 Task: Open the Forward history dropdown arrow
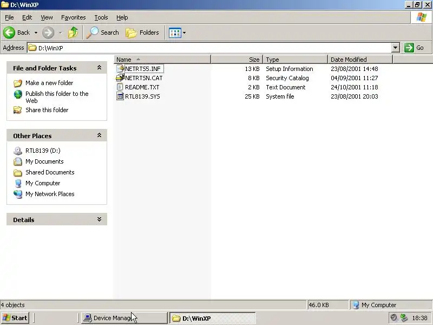[60, 32]
